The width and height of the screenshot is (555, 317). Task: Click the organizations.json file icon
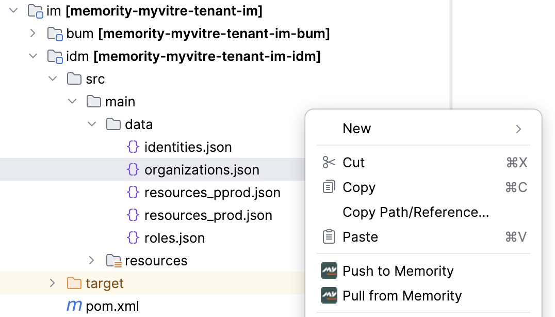[x=133, y=169]
